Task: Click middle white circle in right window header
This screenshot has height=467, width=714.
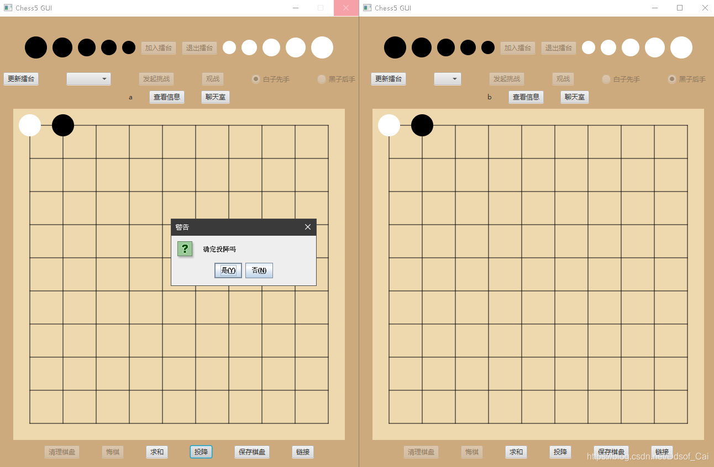Action: 631,47
